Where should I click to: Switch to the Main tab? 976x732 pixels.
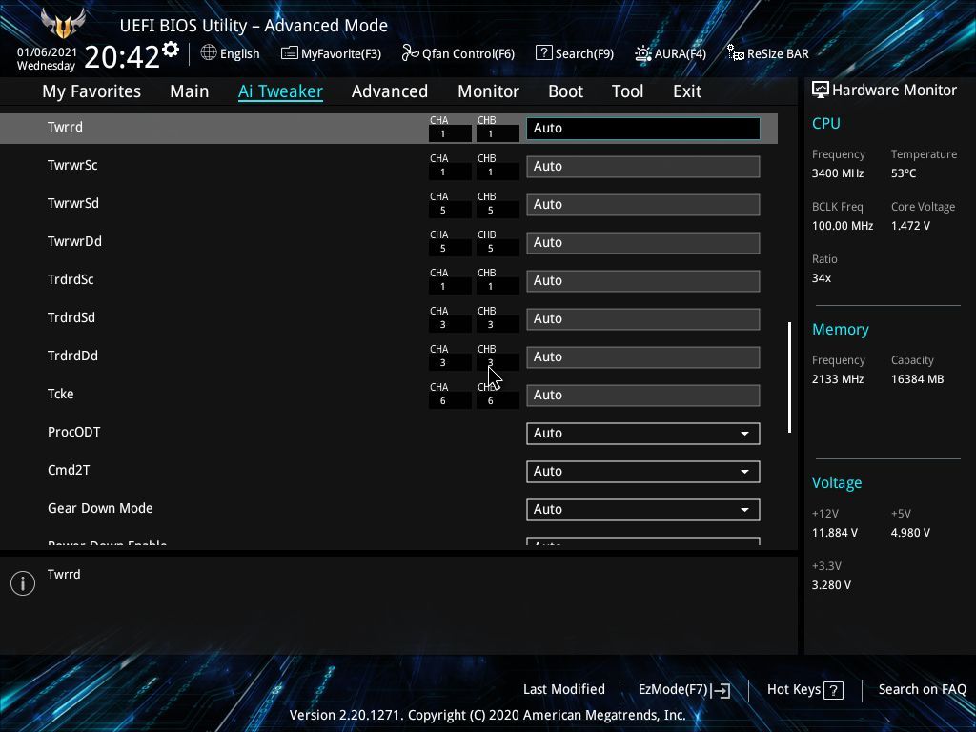tap(190, 91)
